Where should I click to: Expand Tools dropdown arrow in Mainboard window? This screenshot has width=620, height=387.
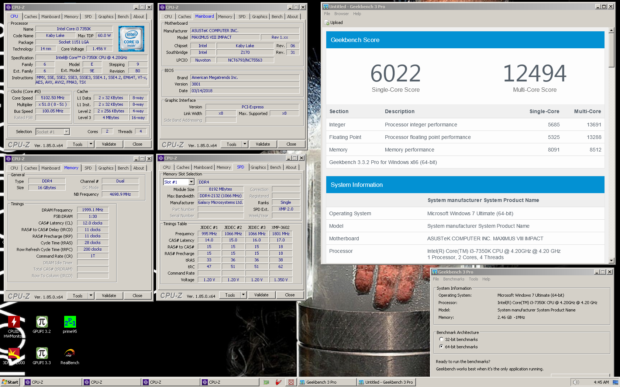[245, 144]
